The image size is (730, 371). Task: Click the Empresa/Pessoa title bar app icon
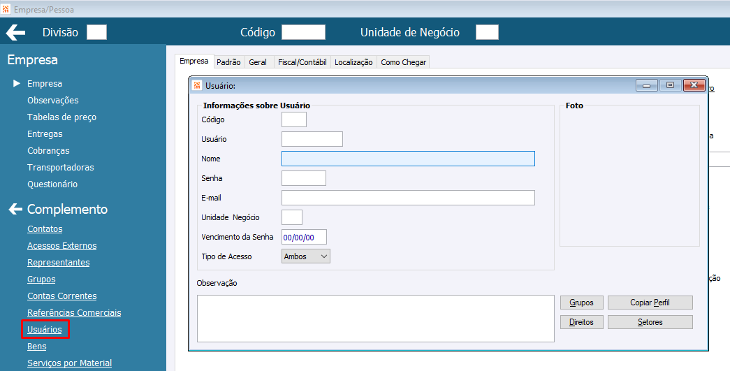(x=6, y=9)
